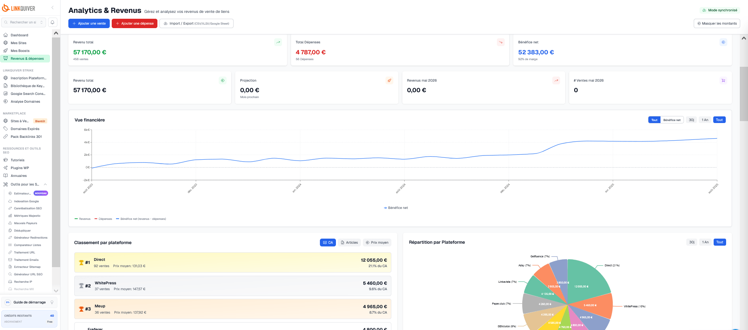This screenshot has width=748, height=330.
Task: Set Vue financière period to 30j
Action: (691, 120)
